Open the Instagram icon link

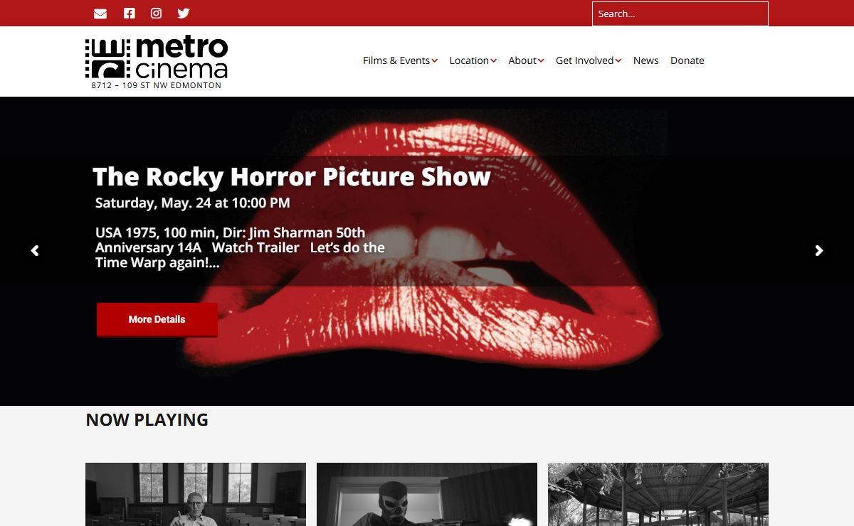point(156,13)
